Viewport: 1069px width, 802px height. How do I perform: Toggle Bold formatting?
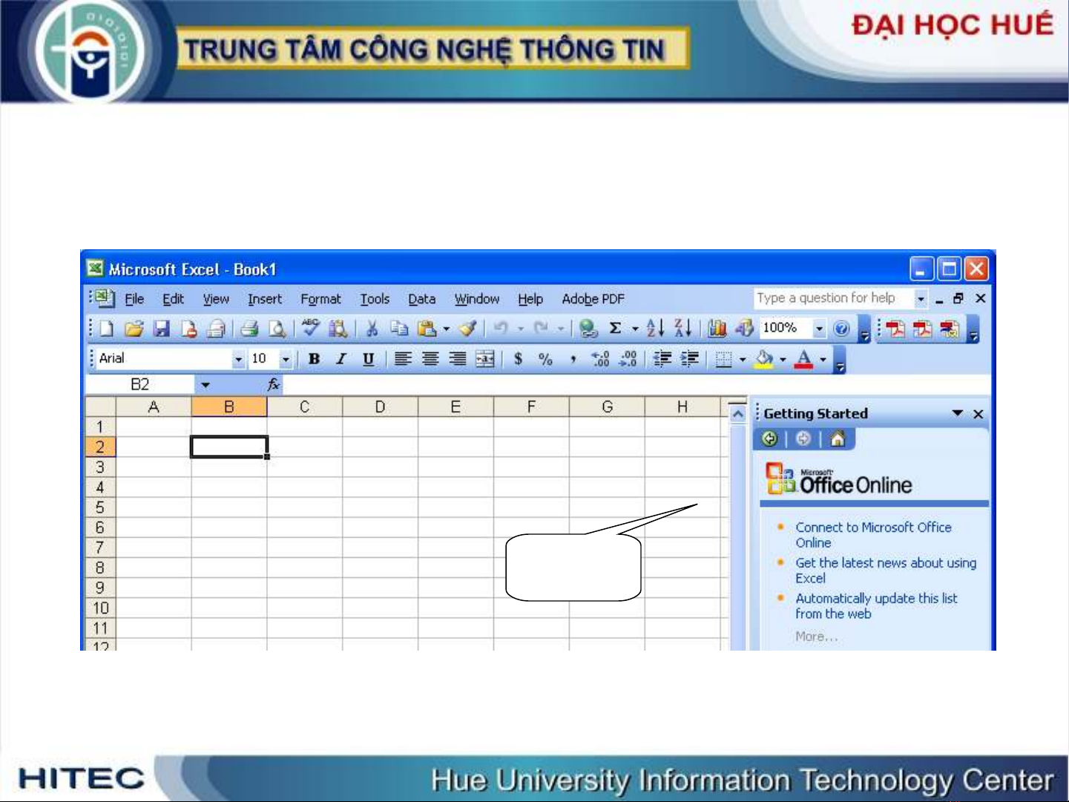coord(314,359)
